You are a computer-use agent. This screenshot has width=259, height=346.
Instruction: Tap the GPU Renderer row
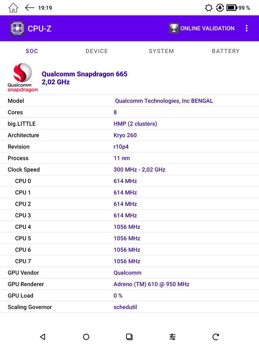coord(129,284)
